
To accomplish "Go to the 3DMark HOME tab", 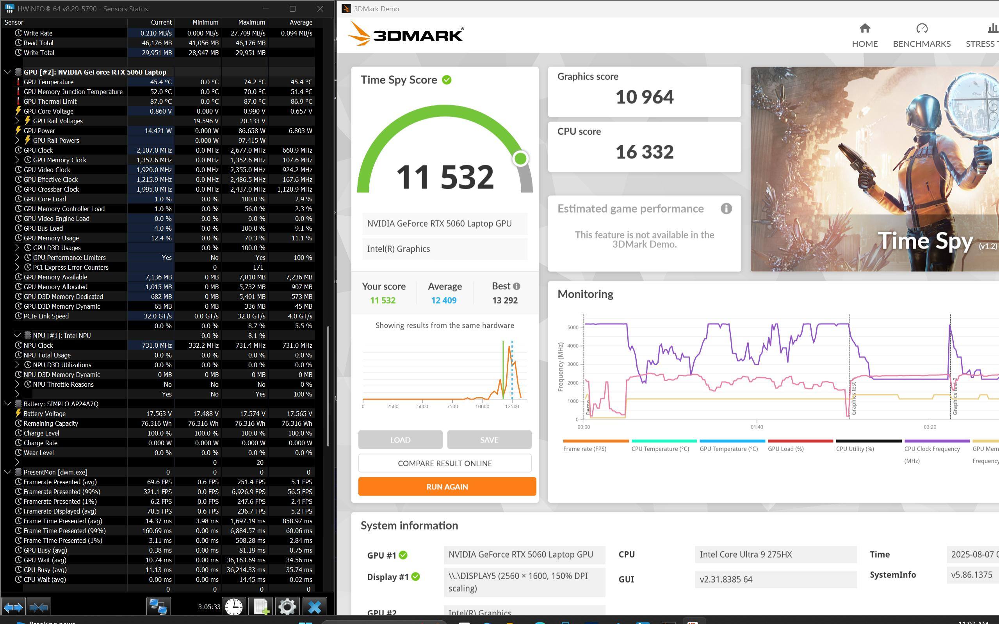I will pyautogui.click(x=864, y=36).
